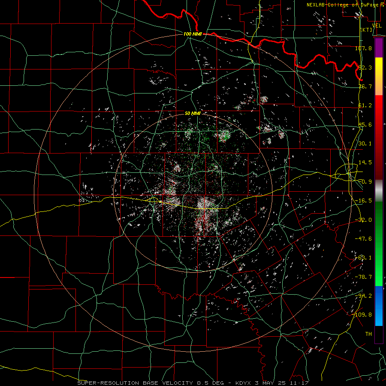The width and height of the screenshot is (386, 386).
Task: Click the -0.9 scale value
Action: click(365, 182)
